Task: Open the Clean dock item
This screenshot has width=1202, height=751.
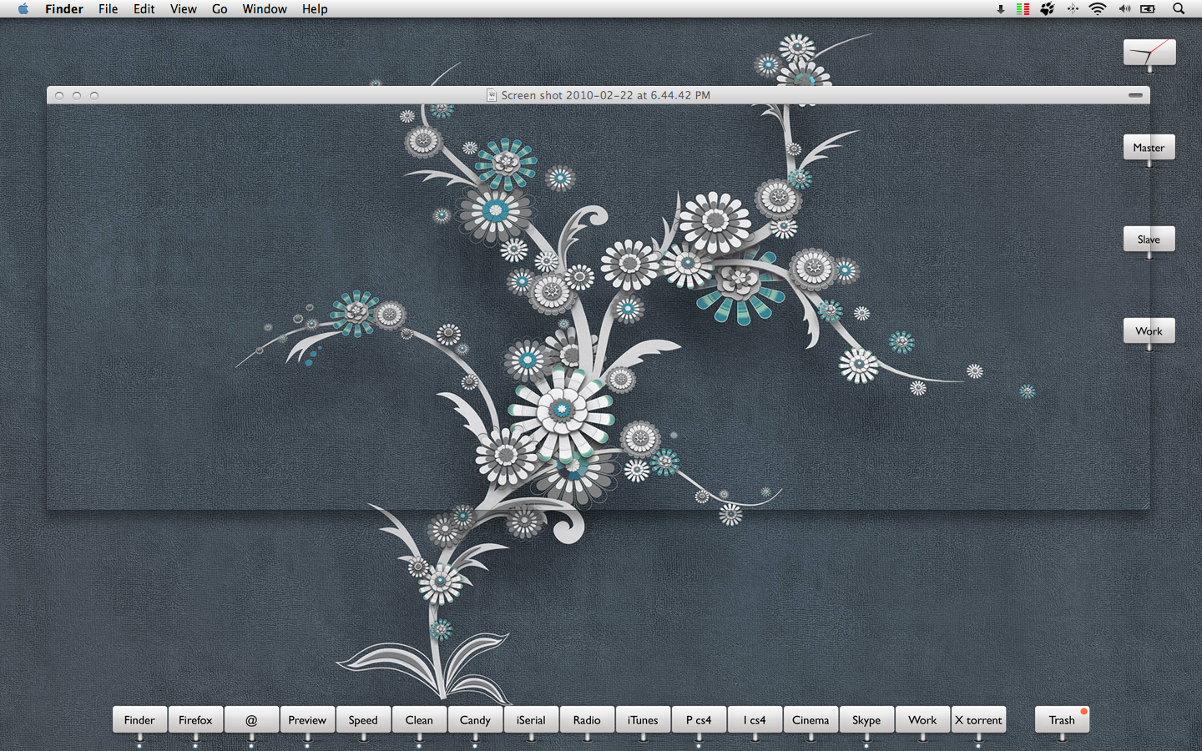Action: tap(419, 720)
